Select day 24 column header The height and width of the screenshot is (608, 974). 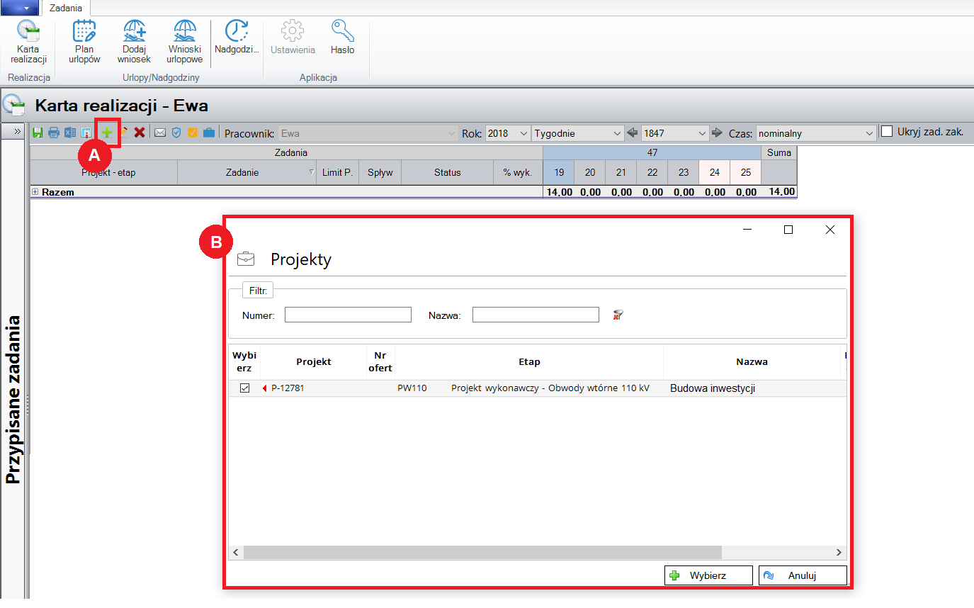click(714, 172)
